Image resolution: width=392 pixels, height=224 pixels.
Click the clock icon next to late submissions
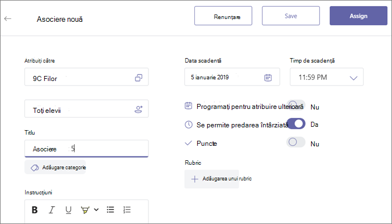(189, 125)
